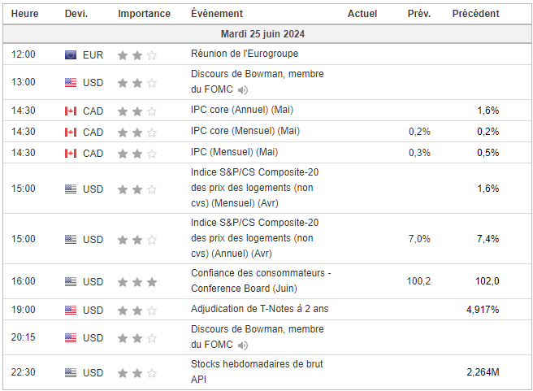Click US flag in API crude stocks row

pyautogui.click(x=71, y=372)
